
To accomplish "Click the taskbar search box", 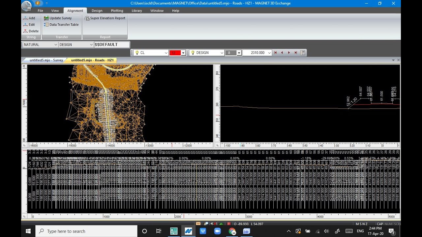I will click(86, 231).
